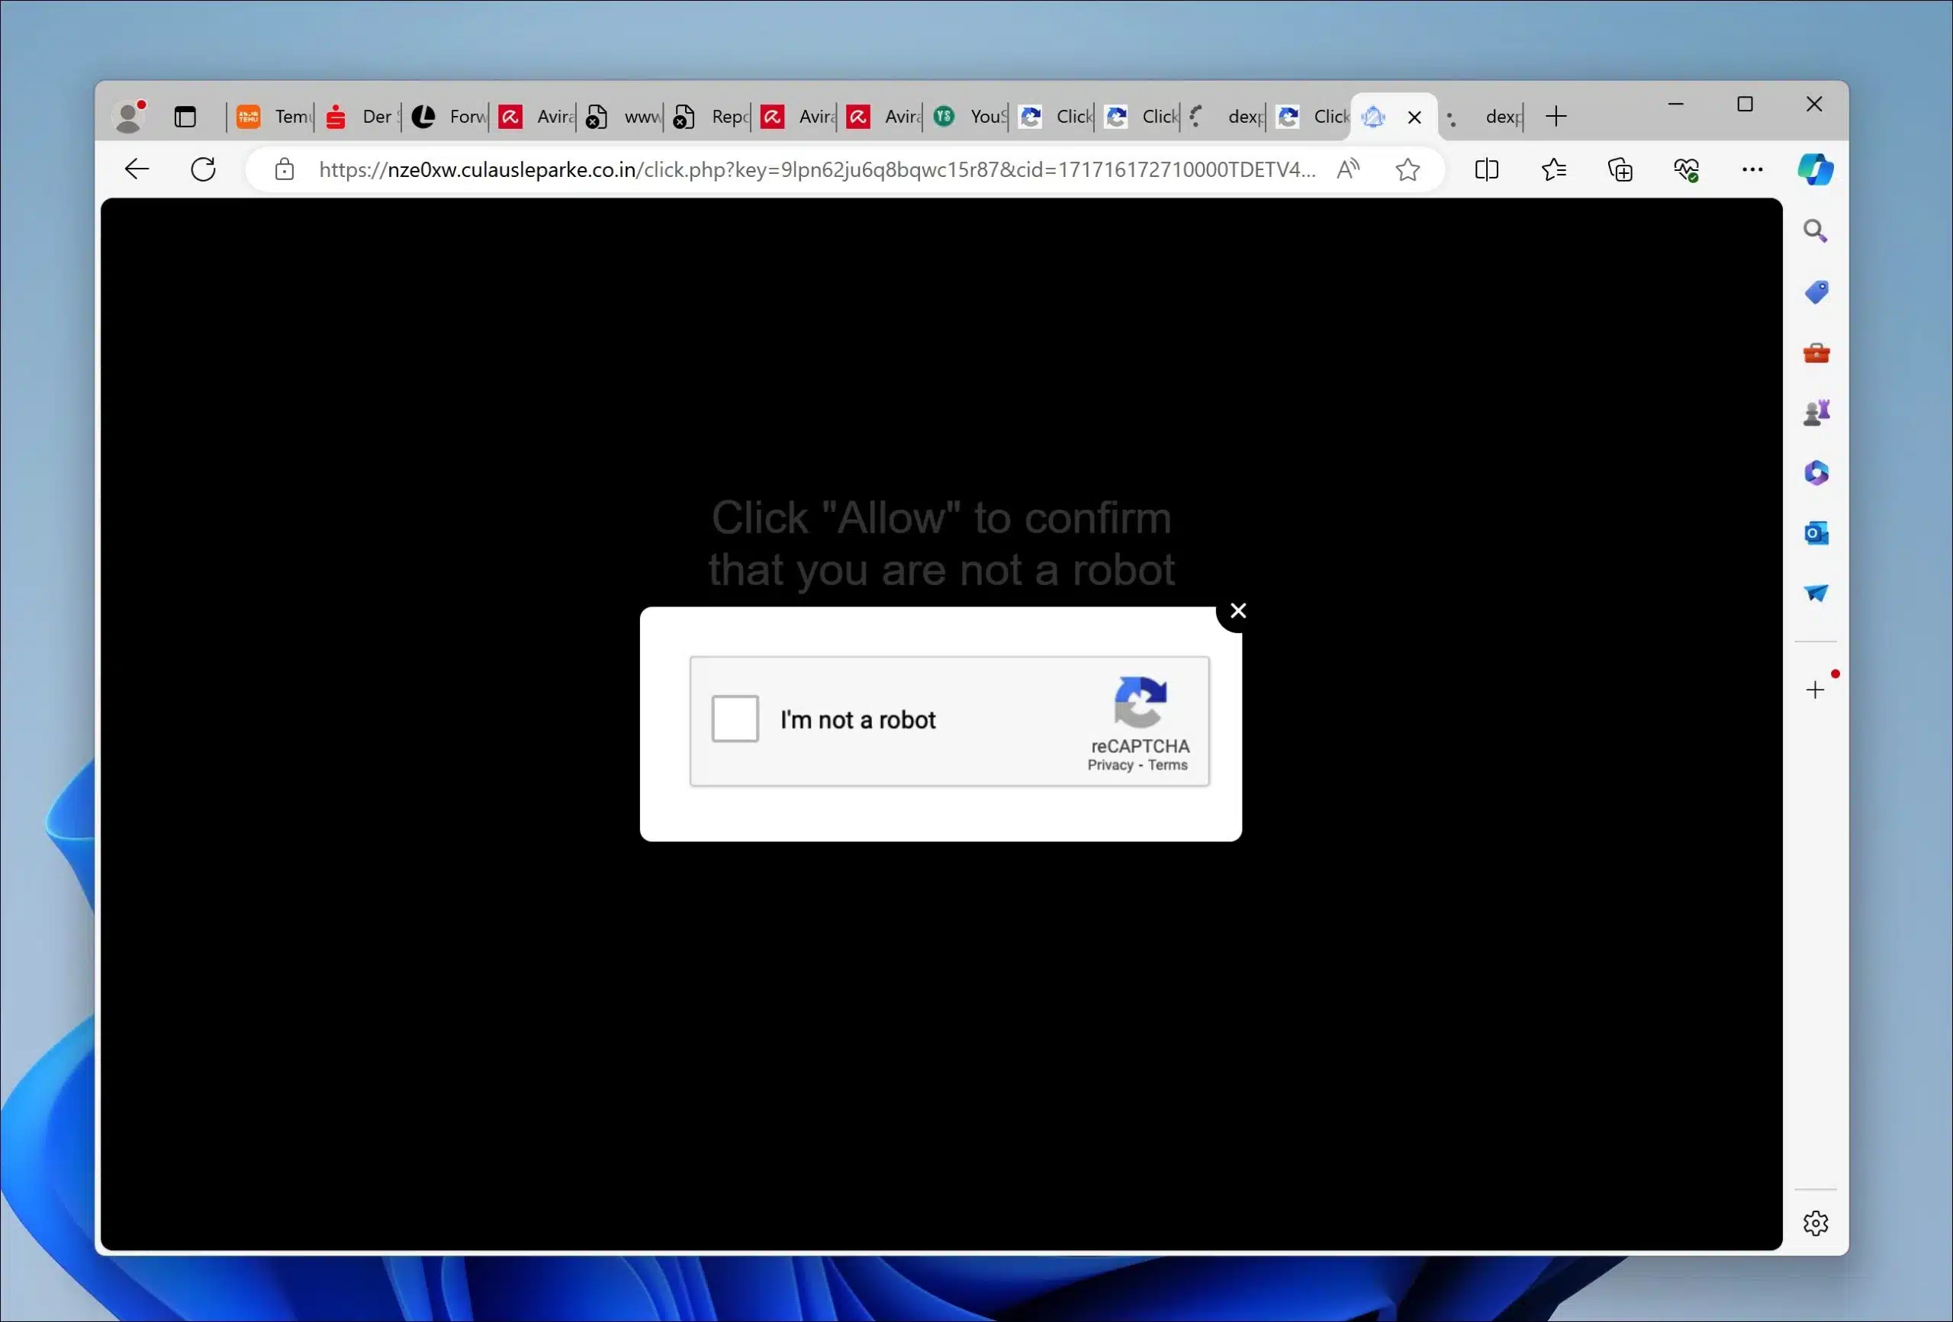1953x1322 pixels.
Task: Open Settings and more menu
Action: point(1752,170)
